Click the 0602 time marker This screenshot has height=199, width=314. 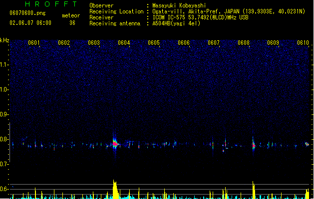pos(64,43)
